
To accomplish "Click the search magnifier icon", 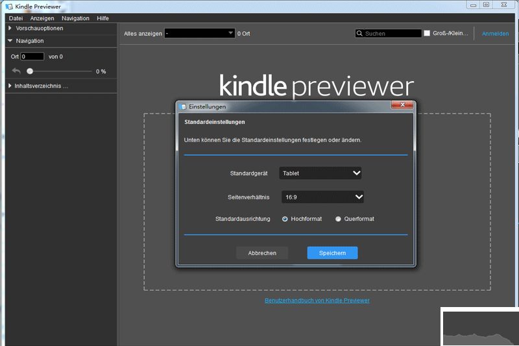I will (359, 34).
